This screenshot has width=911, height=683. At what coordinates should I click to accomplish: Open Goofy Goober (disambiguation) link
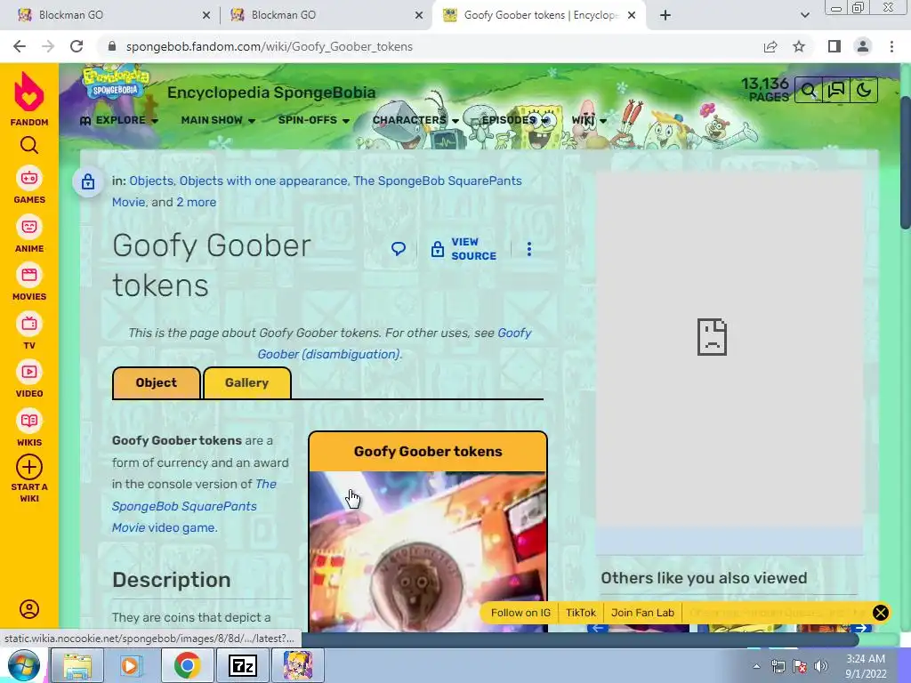(x=394, y=343)
